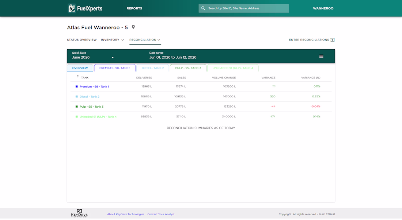
Task: Open Pulp - 95 - Tank 3 row link
Action: pos(91,107)
